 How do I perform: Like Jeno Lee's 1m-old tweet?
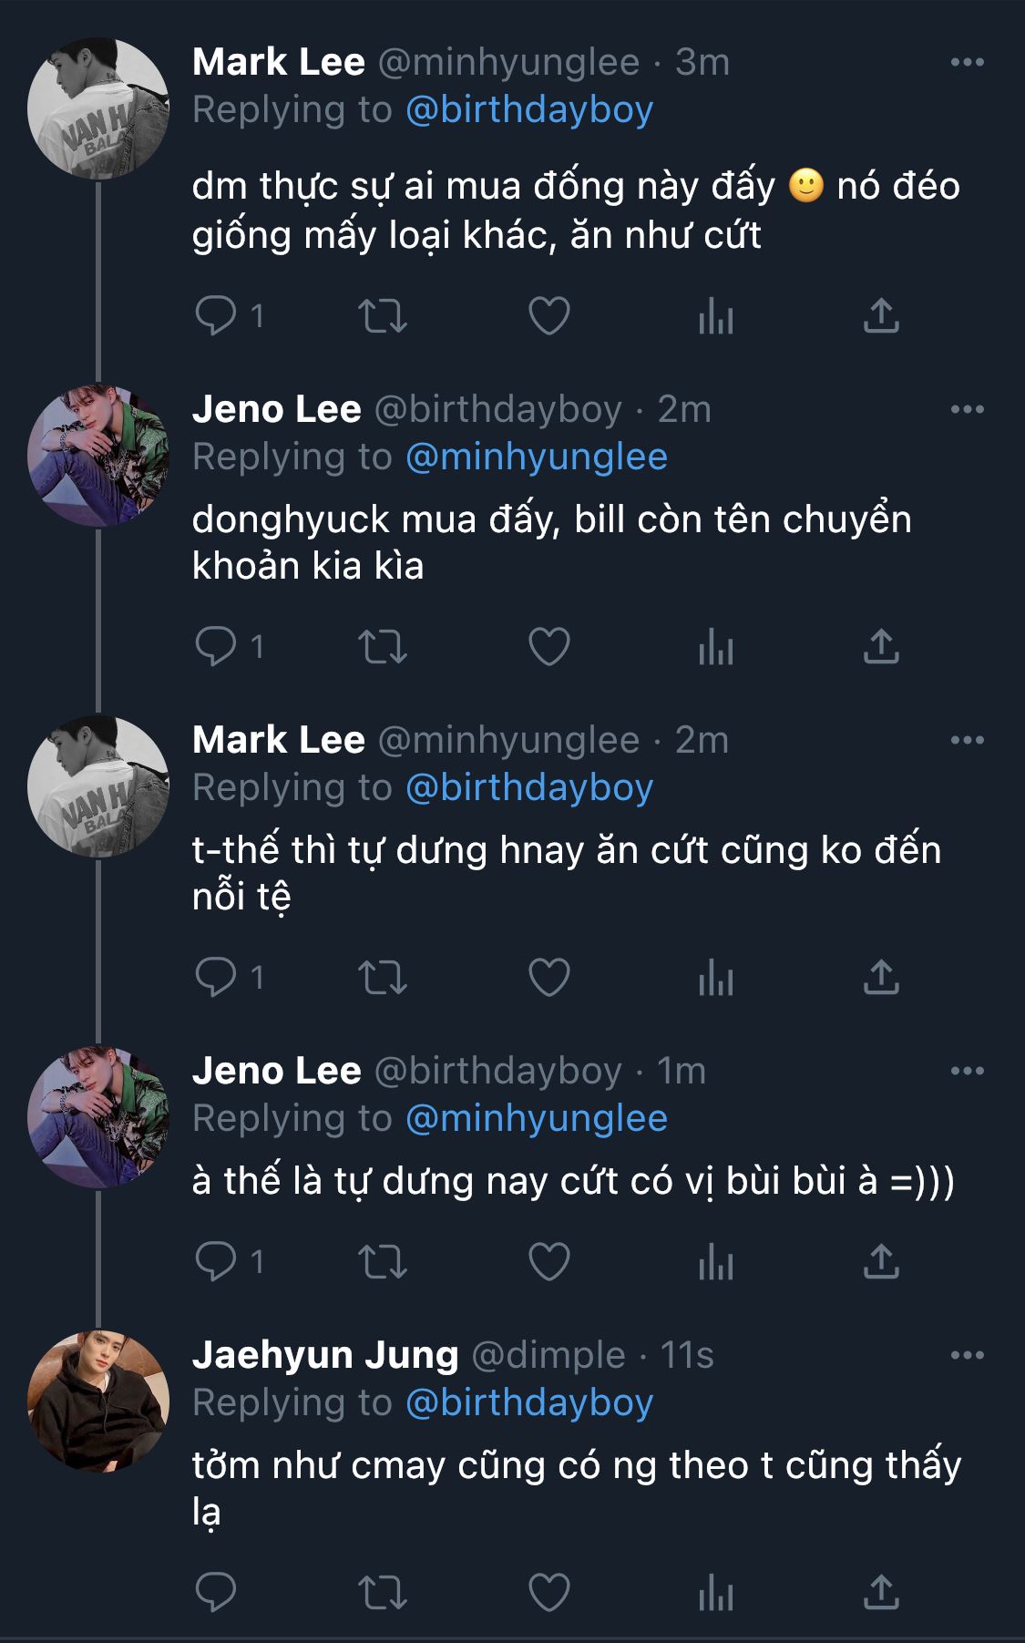[x=548, y=1262]
